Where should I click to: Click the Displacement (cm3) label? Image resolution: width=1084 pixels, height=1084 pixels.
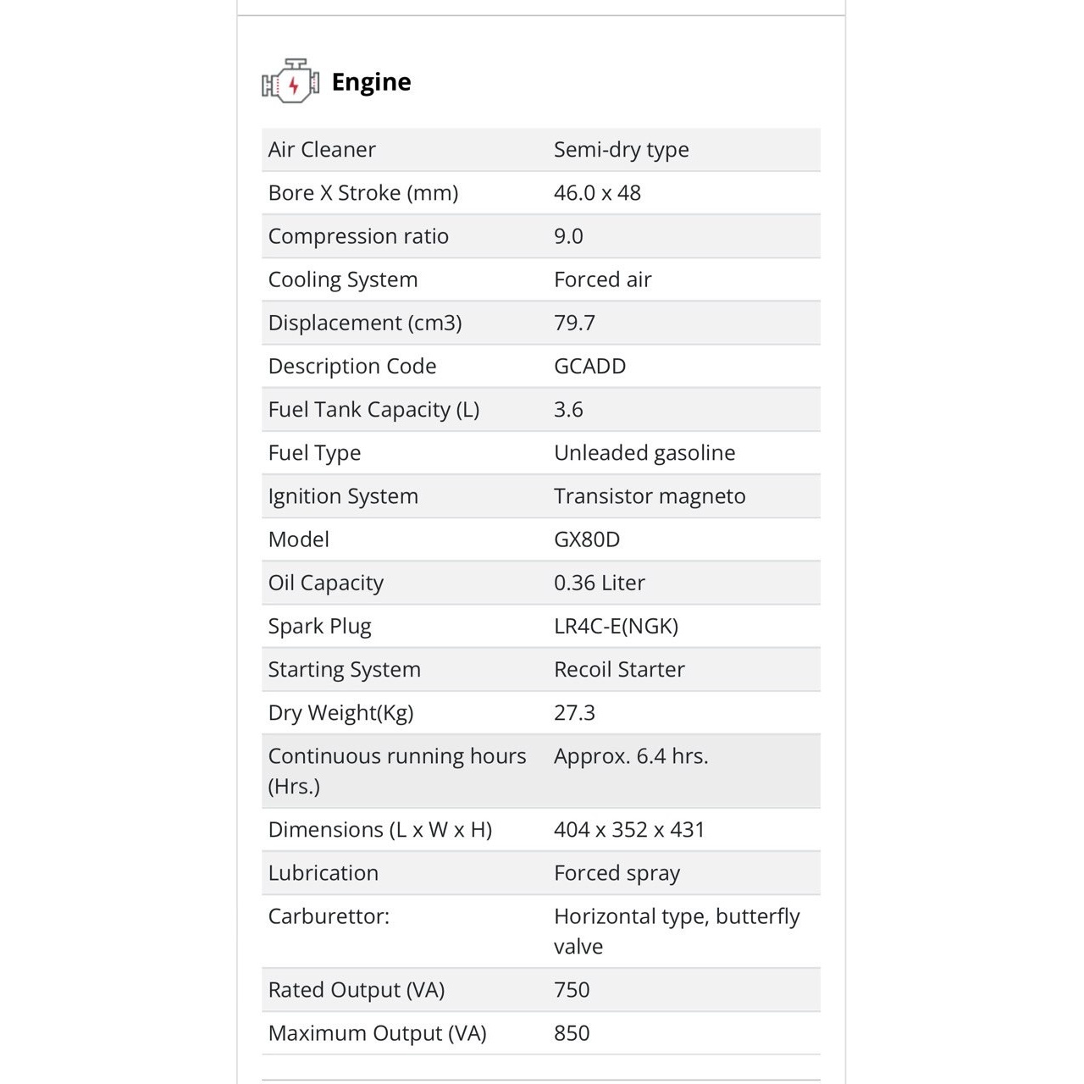[x=365, y=323]
